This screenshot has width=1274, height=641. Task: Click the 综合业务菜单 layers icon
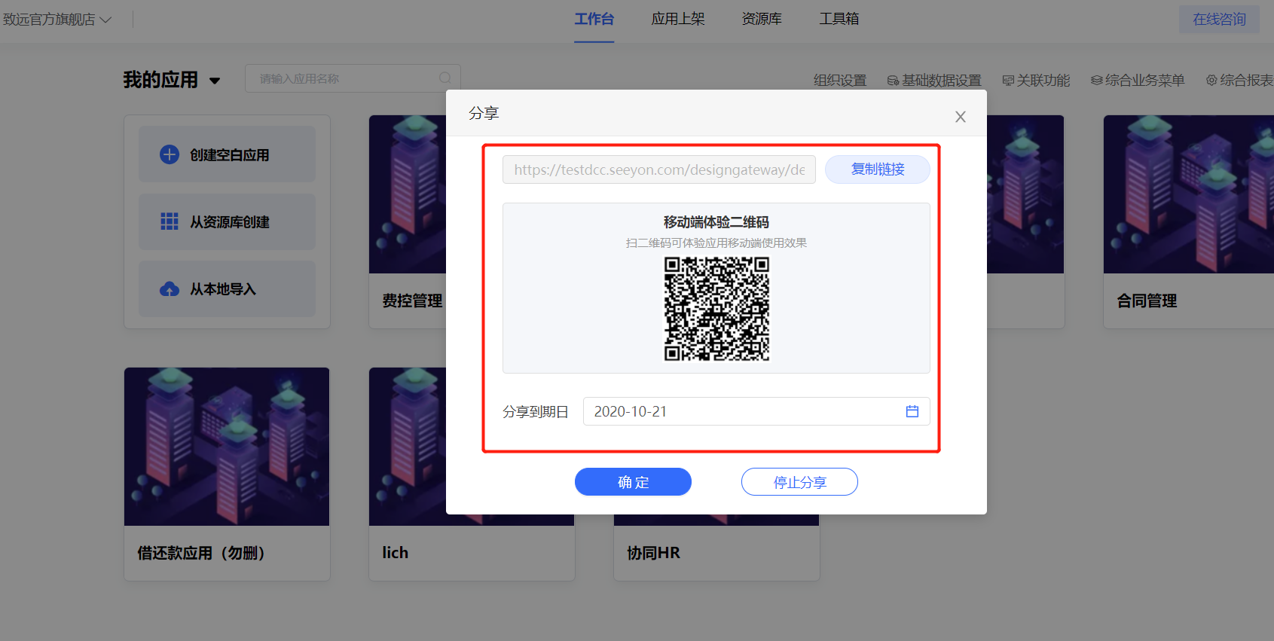[x=1097, y=81]
